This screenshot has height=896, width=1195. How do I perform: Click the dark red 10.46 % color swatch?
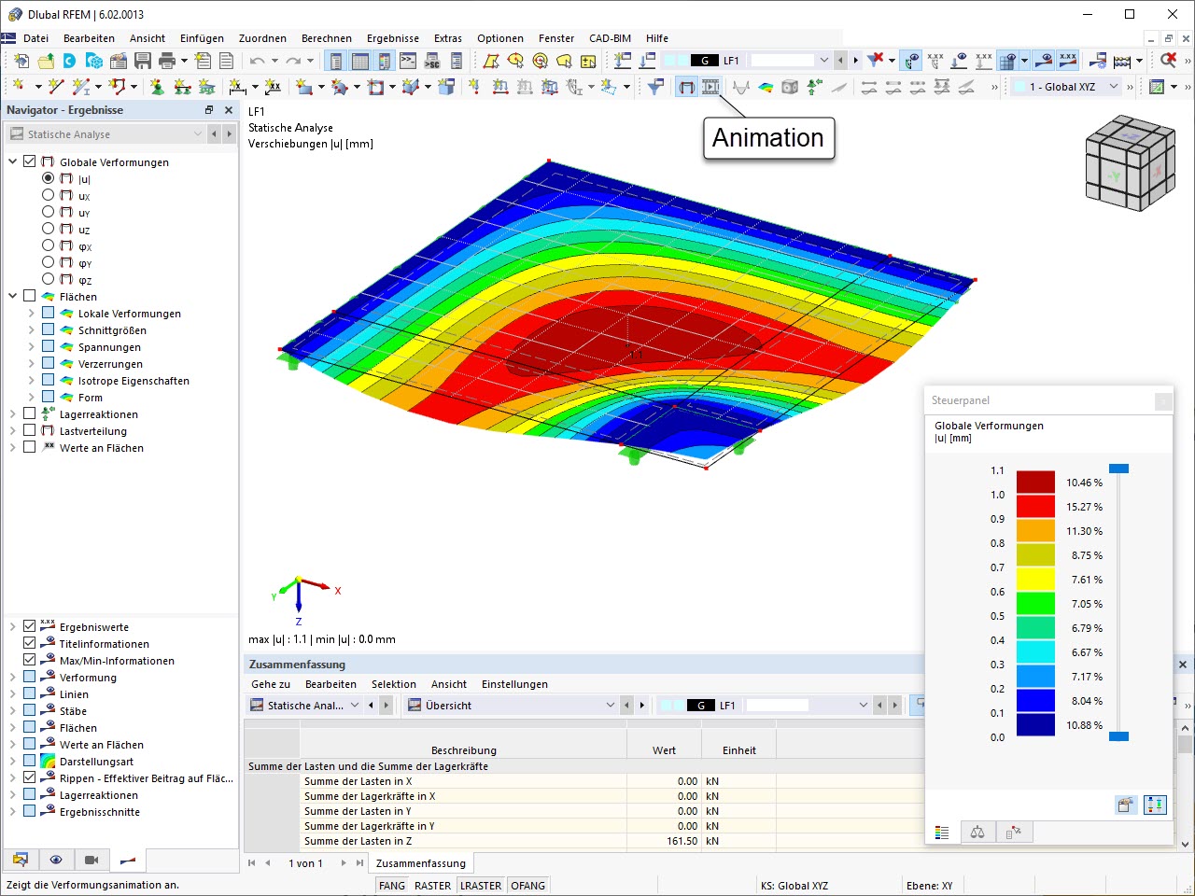pyautogui.click(x=1035, y=483)
